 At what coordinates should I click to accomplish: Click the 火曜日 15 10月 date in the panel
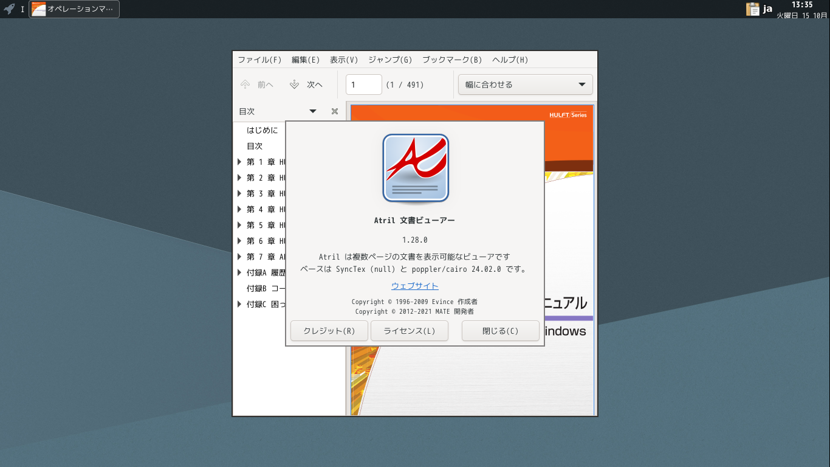point(802,15)
